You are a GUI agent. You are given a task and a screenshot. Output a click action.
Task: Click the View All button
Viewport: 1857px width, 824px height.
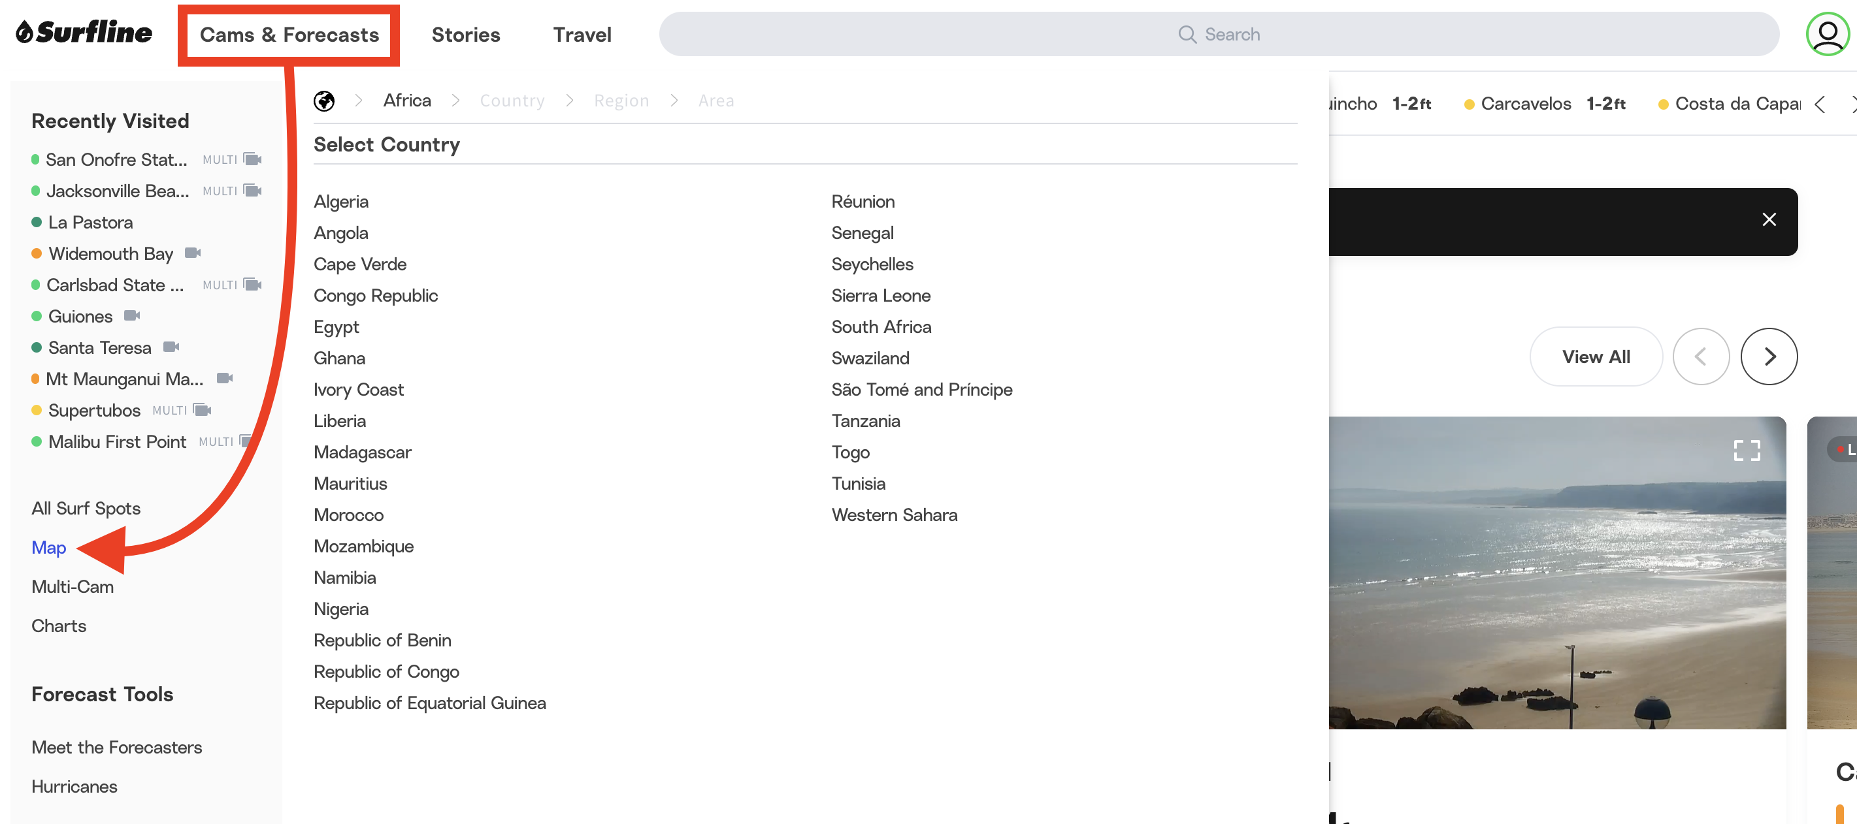(1596, 357)
